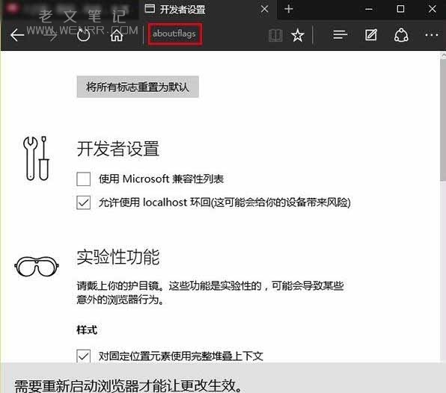
Task: Add page to favorites star
Action: point(298,36)
